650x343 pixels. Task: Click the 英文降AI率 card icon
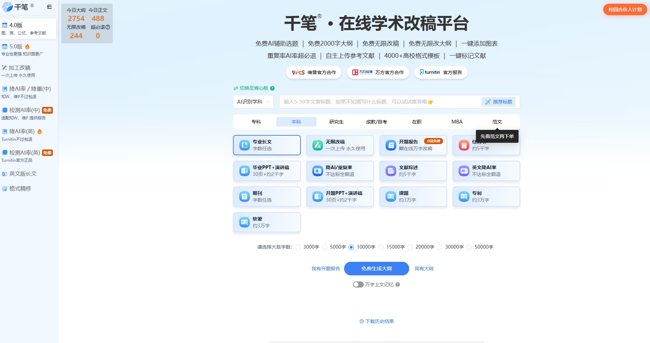point(464,171)
